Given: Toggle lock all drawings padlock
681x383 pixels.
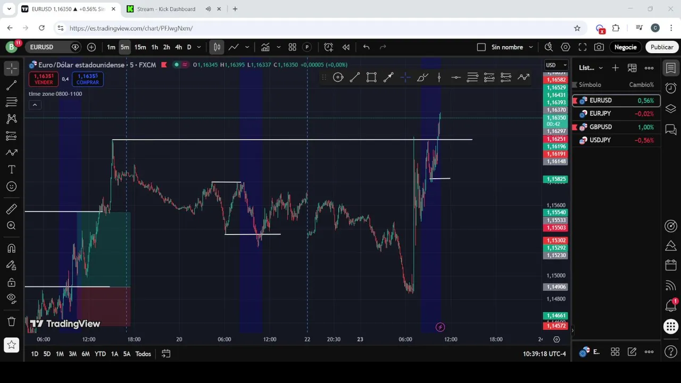Looking at the screenshot, I should click(11, 282).
